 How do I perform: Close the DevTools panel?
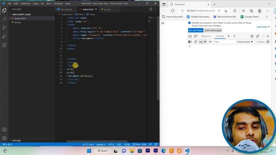pyautogui.click(x=268, y=36)
